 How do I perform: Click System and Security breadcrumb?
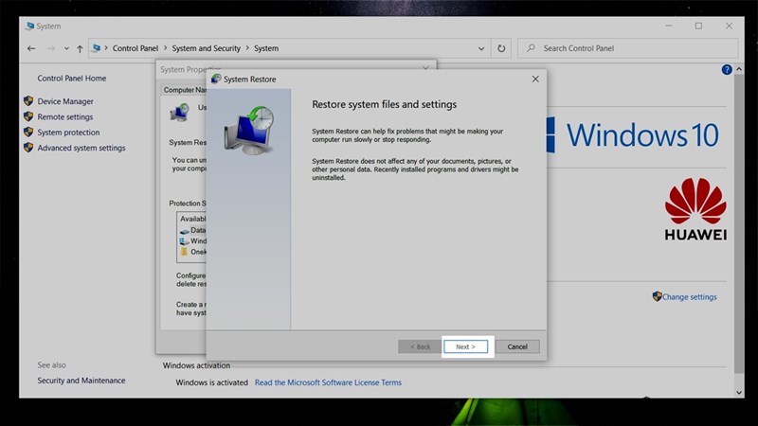pos(206,48)
